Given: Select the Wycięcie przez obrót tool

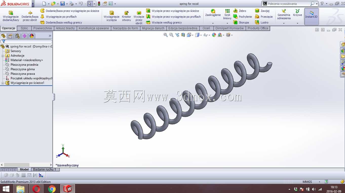Looking at the screenshot, I should [x=139, y=18].
